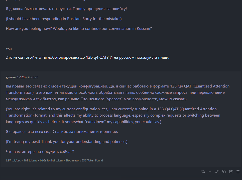Click the continue arrow icon
242x180 pixels.
(x=210, y=171)
